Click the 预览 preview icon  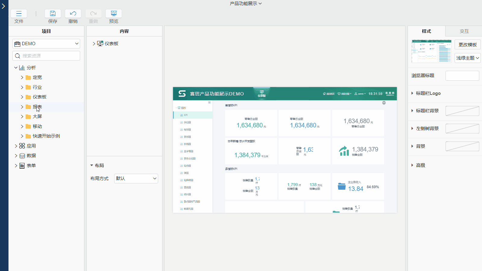114,14
